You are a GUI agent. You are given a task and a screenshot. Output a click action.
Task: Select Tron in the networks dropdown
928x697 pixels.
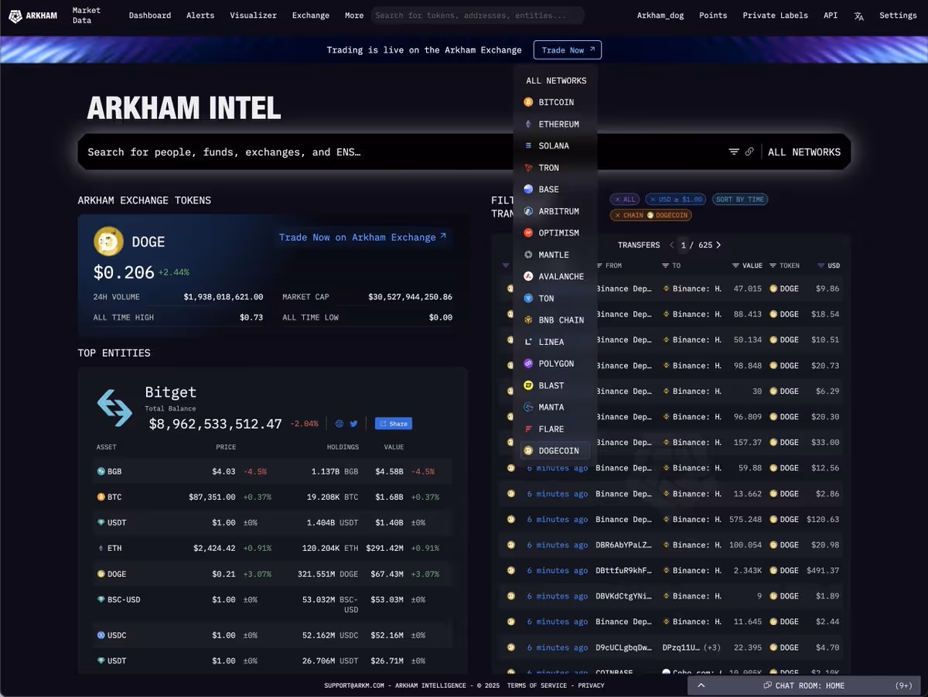point(555,168)
